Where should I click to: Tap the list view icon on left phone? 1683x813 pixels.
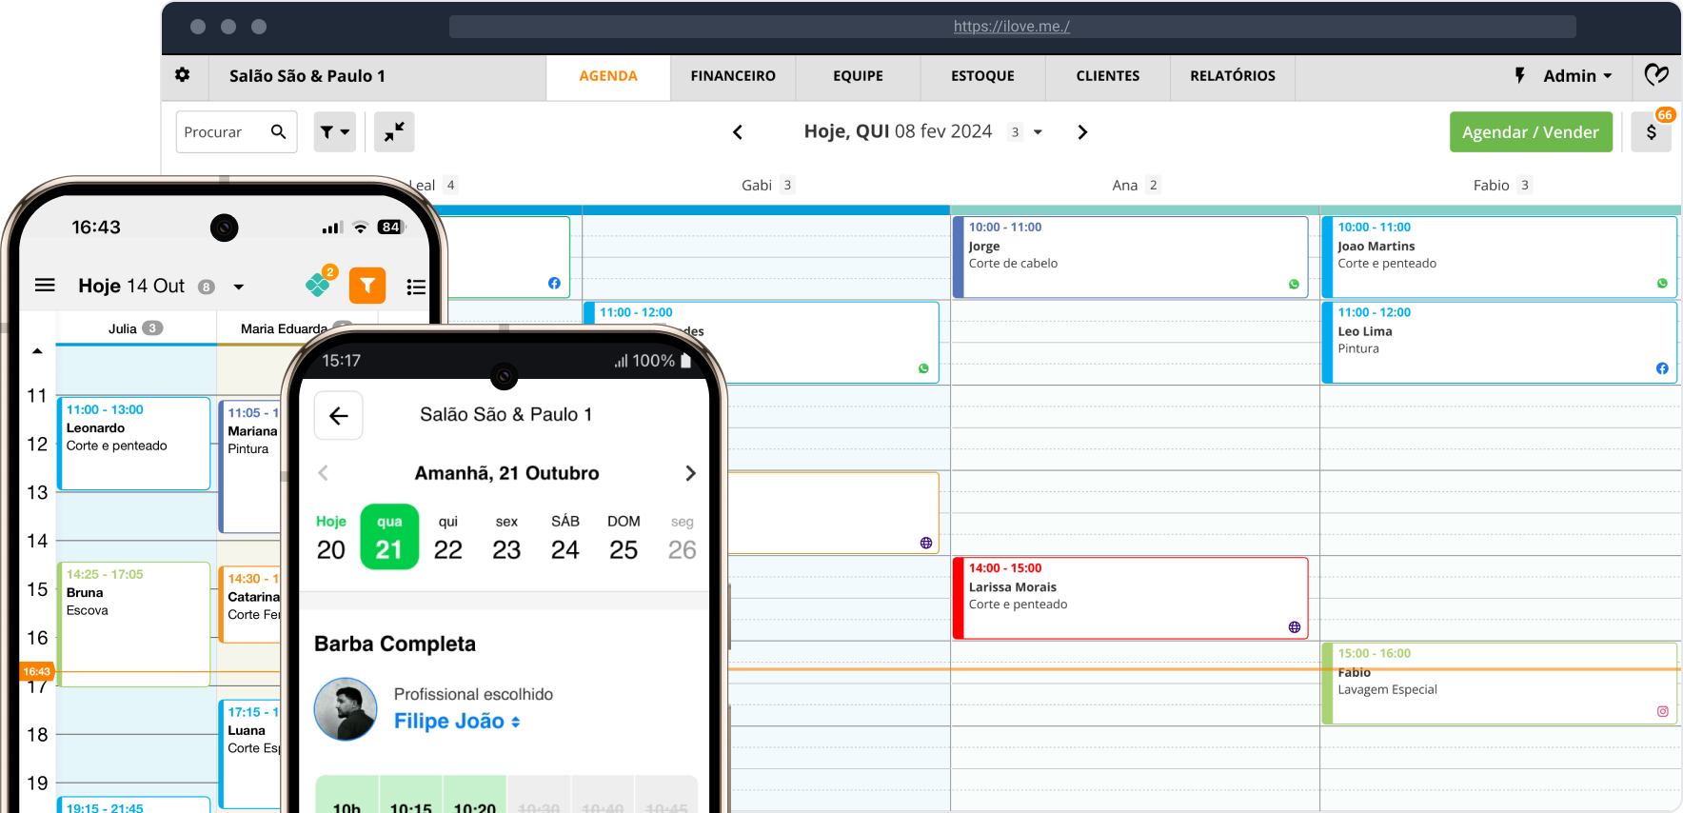[x=416, y=287]
